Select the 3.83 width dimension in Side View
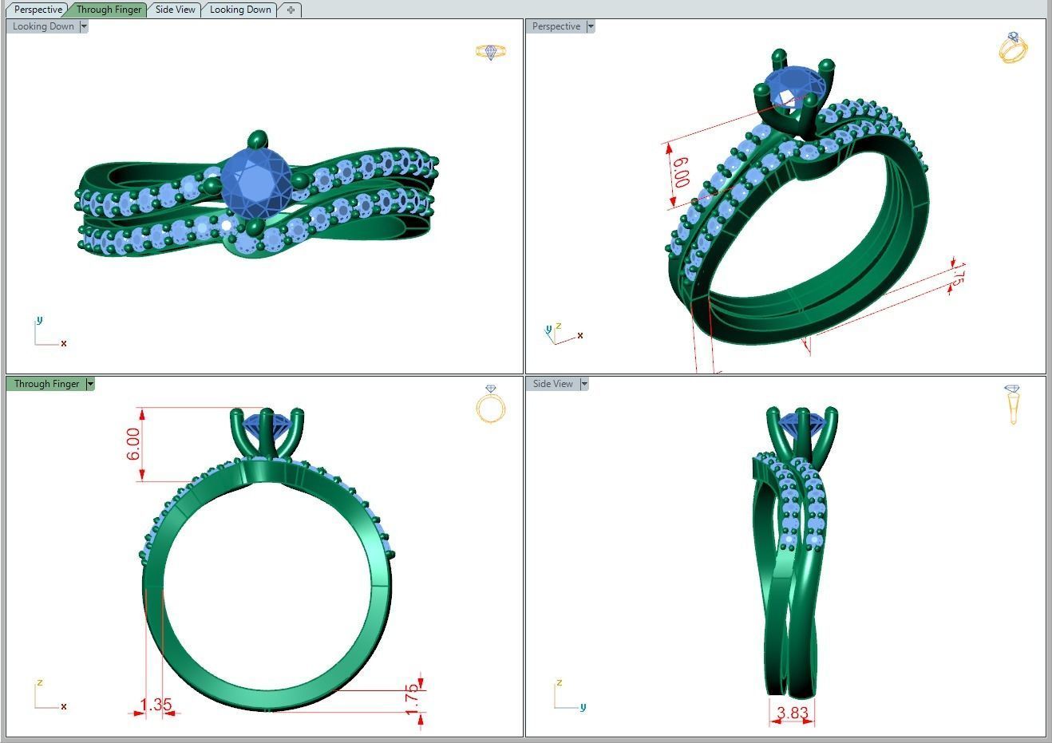This screenshot has width=1052, height=743. tap(793, 713)
